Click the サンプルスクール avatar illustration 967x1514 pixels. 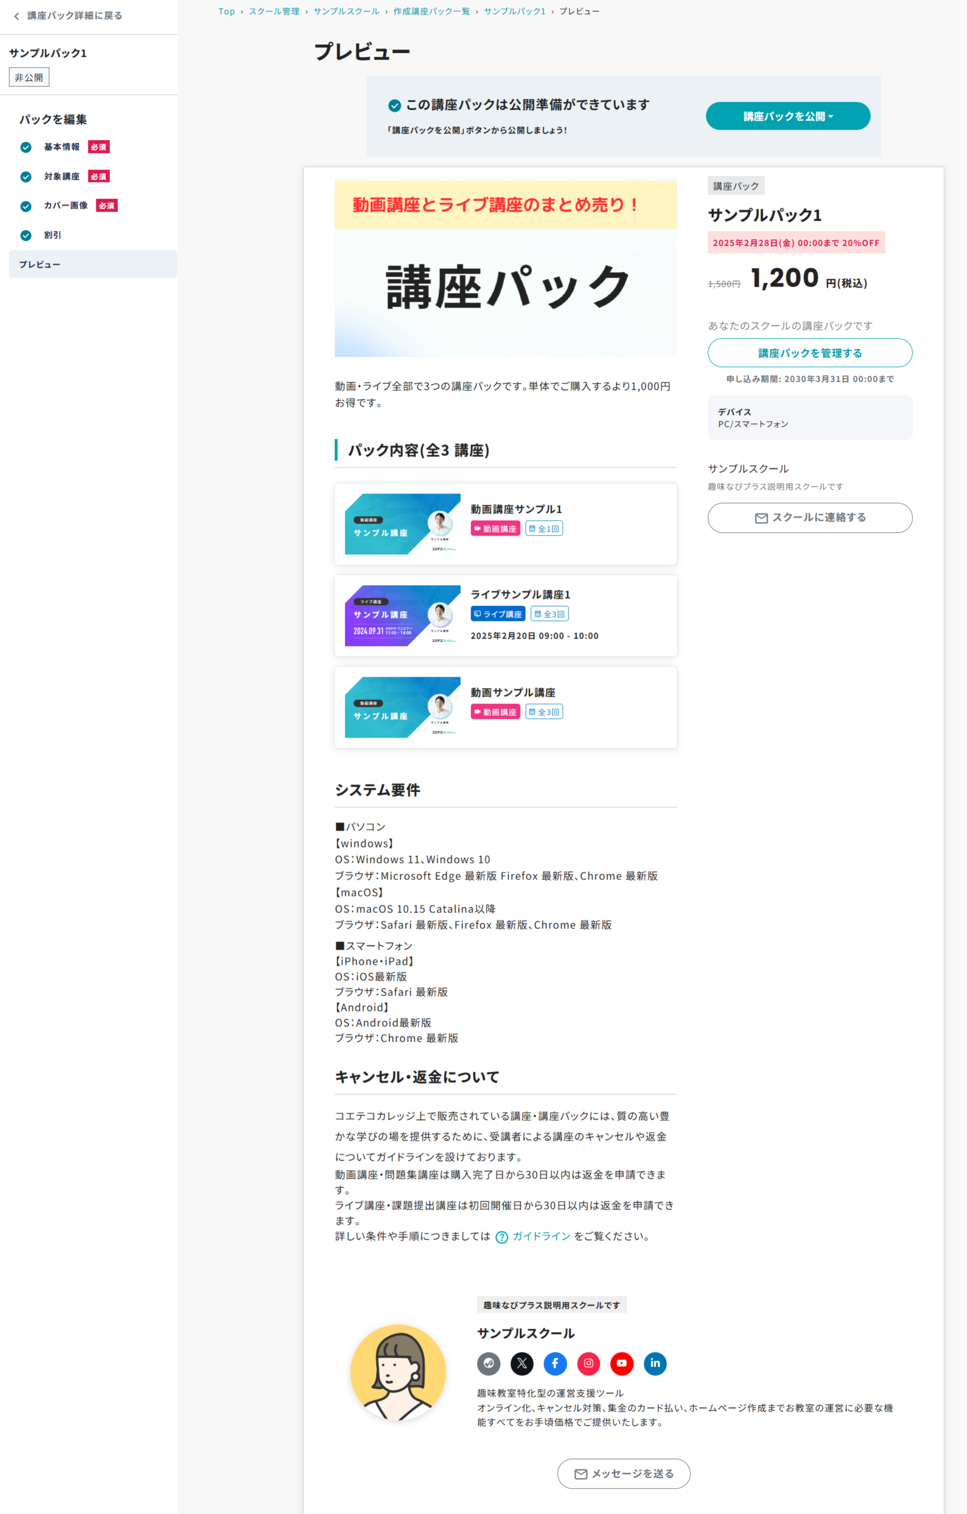[x=398, y=1372]
